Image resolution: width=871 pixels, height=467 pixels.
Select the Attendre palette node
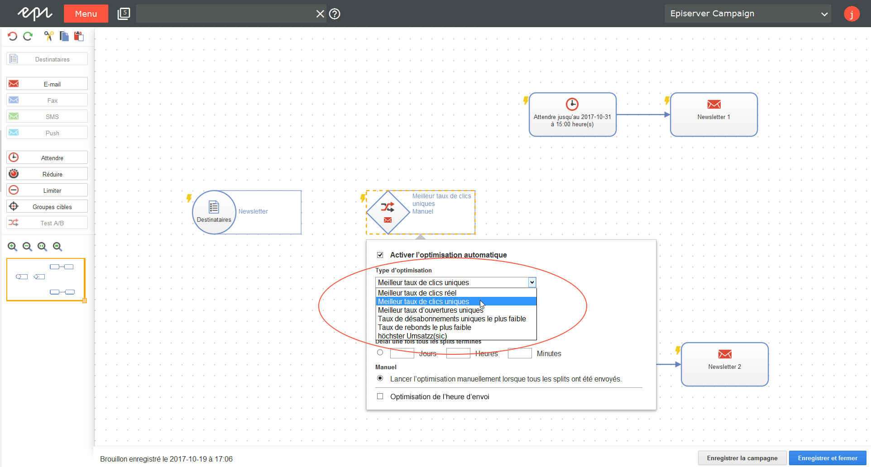tap(47, 157)
